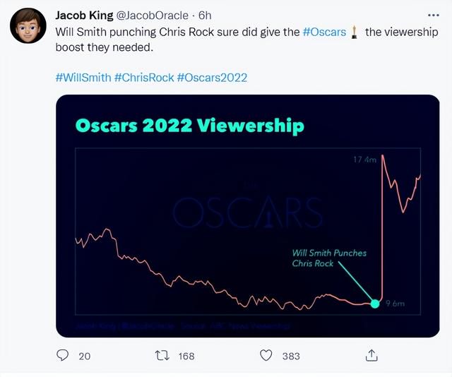Viewport: 452px width, 377px height.
Task: Click the 6h timestamp link
Action: [205, 16]
